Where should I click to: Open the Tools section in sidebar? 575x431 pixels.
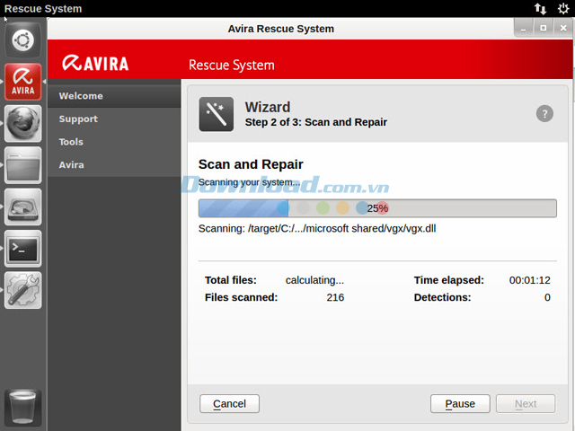71,142
